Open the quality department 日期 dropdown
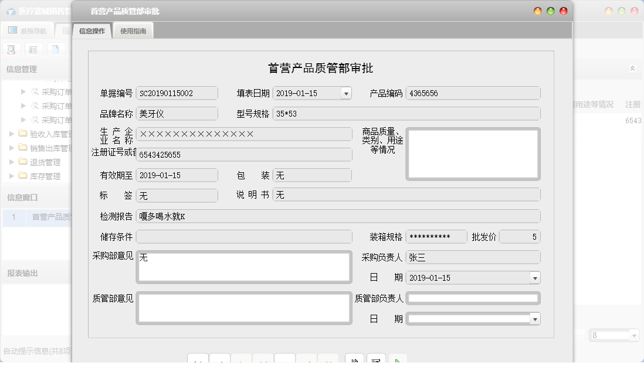Viewport: 644px width, 378px height. 533,318
